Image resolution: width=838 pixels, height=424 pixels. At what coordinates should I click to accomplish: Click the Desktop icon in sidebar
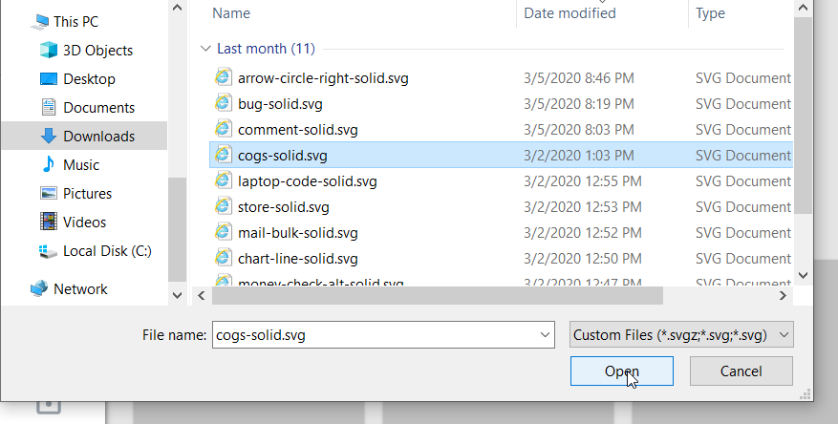pyautogui.click(x=49, y=79)
